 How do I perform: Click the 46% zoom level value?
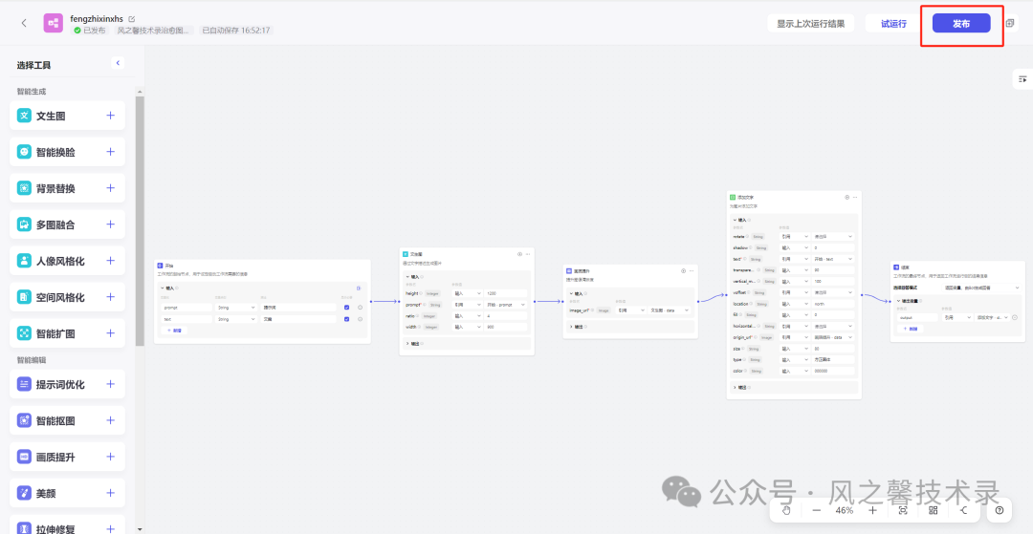(x=845, y=510)
